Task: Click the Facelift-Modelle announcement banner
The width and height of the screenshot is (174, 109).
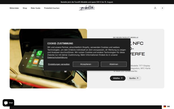Action: (x=87, y=2)
